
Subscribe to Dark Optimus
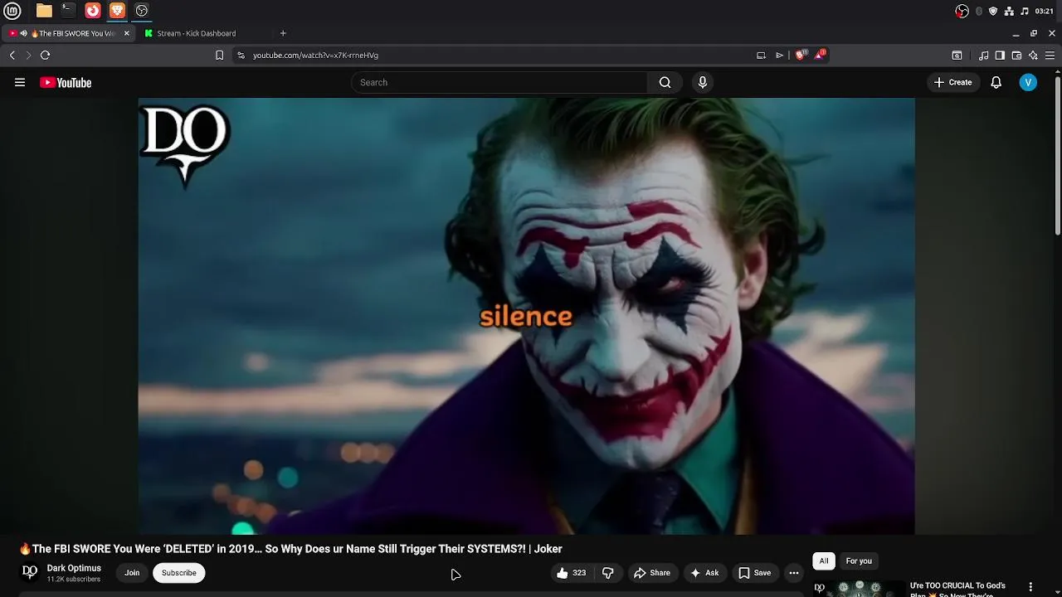pos(179,573)
